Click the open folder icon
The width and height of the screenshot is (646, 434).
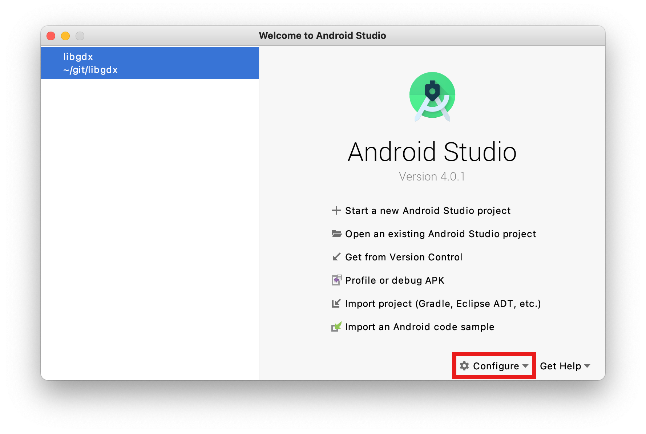336,234
